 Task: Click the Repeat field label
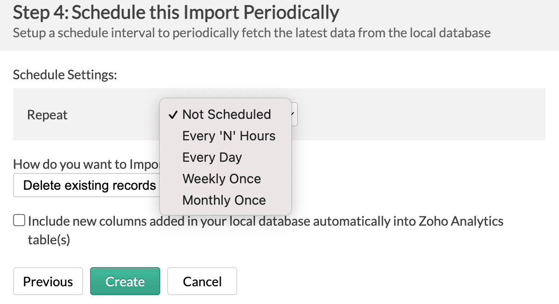click(47, 115)
